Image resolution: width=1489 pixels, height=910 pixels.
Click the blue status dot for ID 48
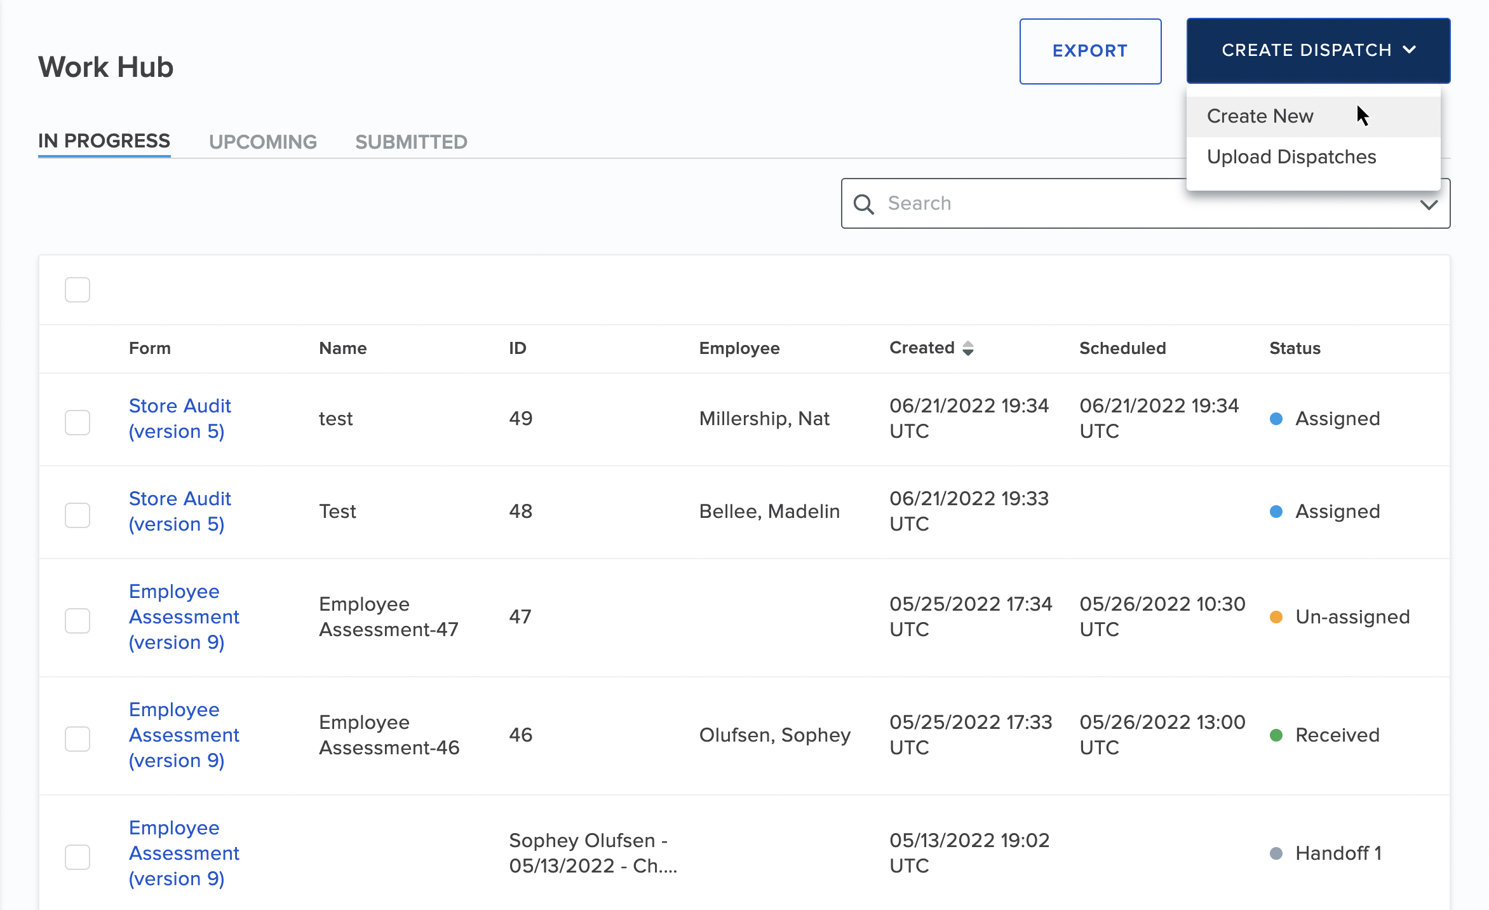[1276, 512]
